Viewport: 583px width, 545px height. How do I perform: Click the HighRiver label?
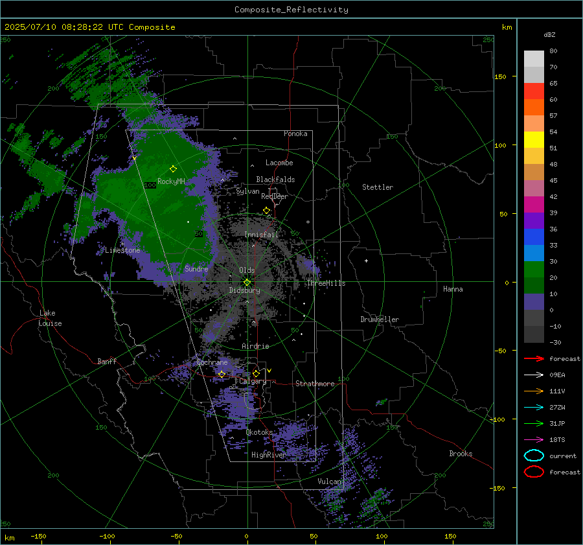[x=268, y=455]
